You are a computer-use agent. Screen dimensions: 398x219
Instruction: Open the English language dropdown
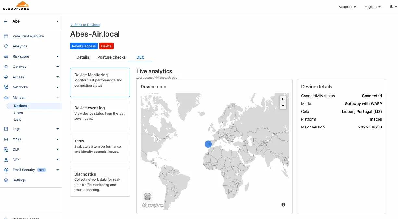(372, 7)
